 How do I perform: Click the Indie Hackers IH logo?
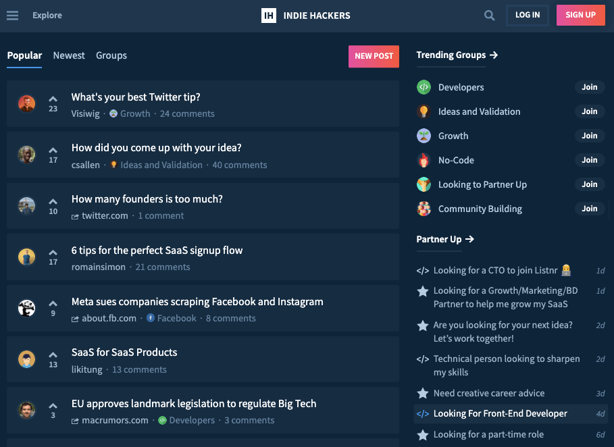(269, 16)
